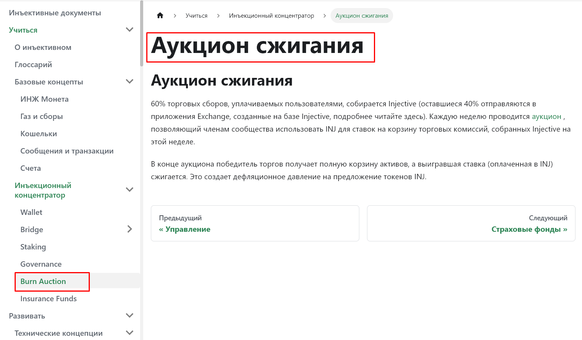Go to previous page 'Управление'
This screenshot has height=340, width=582.
(255, 223)
